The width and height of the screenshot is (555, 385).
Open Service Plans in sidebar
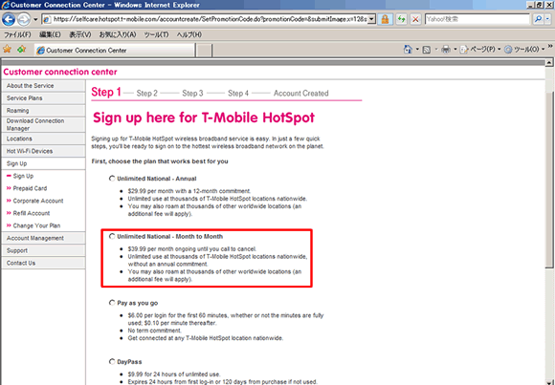(x=43, y=98)
